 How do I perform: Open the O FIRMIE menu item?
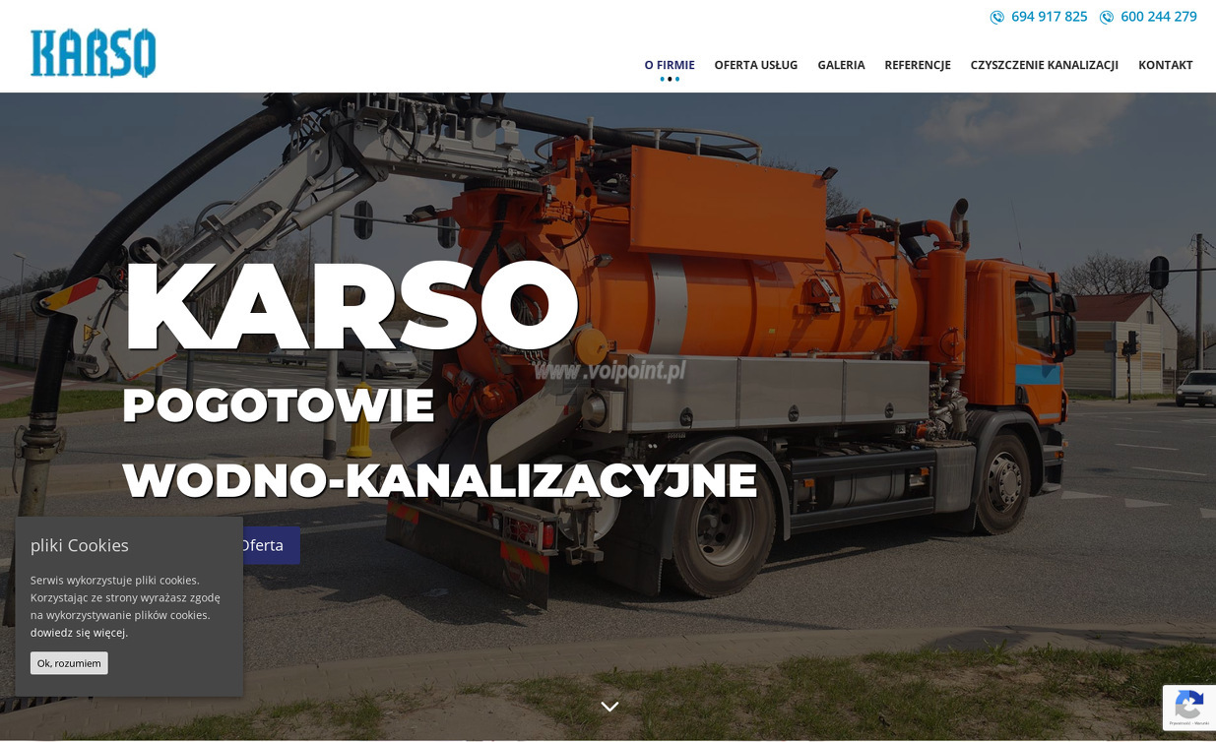(x=670, y=65)
